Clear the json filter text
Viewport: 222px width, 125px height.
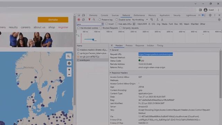click(x=103, y=24)
